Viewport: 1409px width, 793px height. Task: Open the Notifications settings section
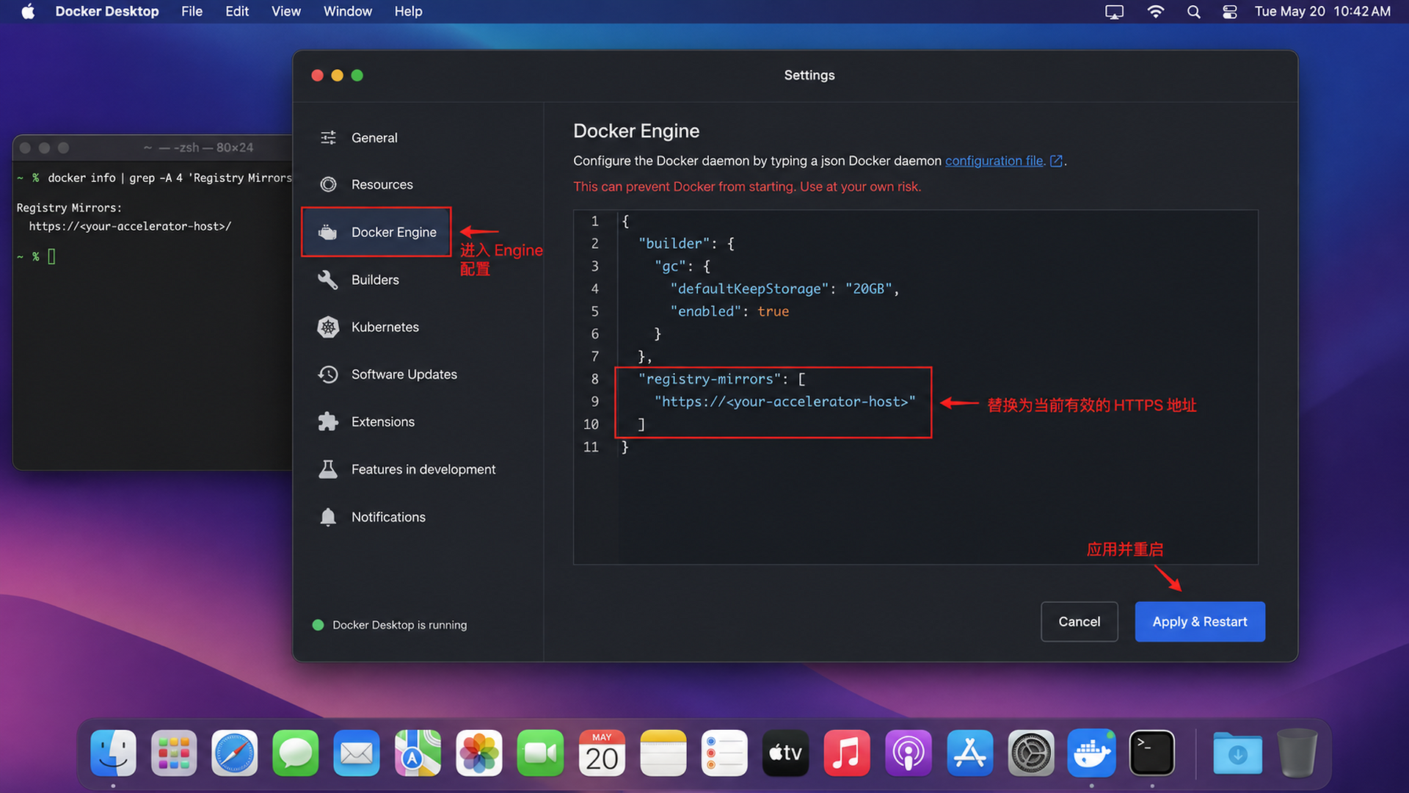pos(388,517)
